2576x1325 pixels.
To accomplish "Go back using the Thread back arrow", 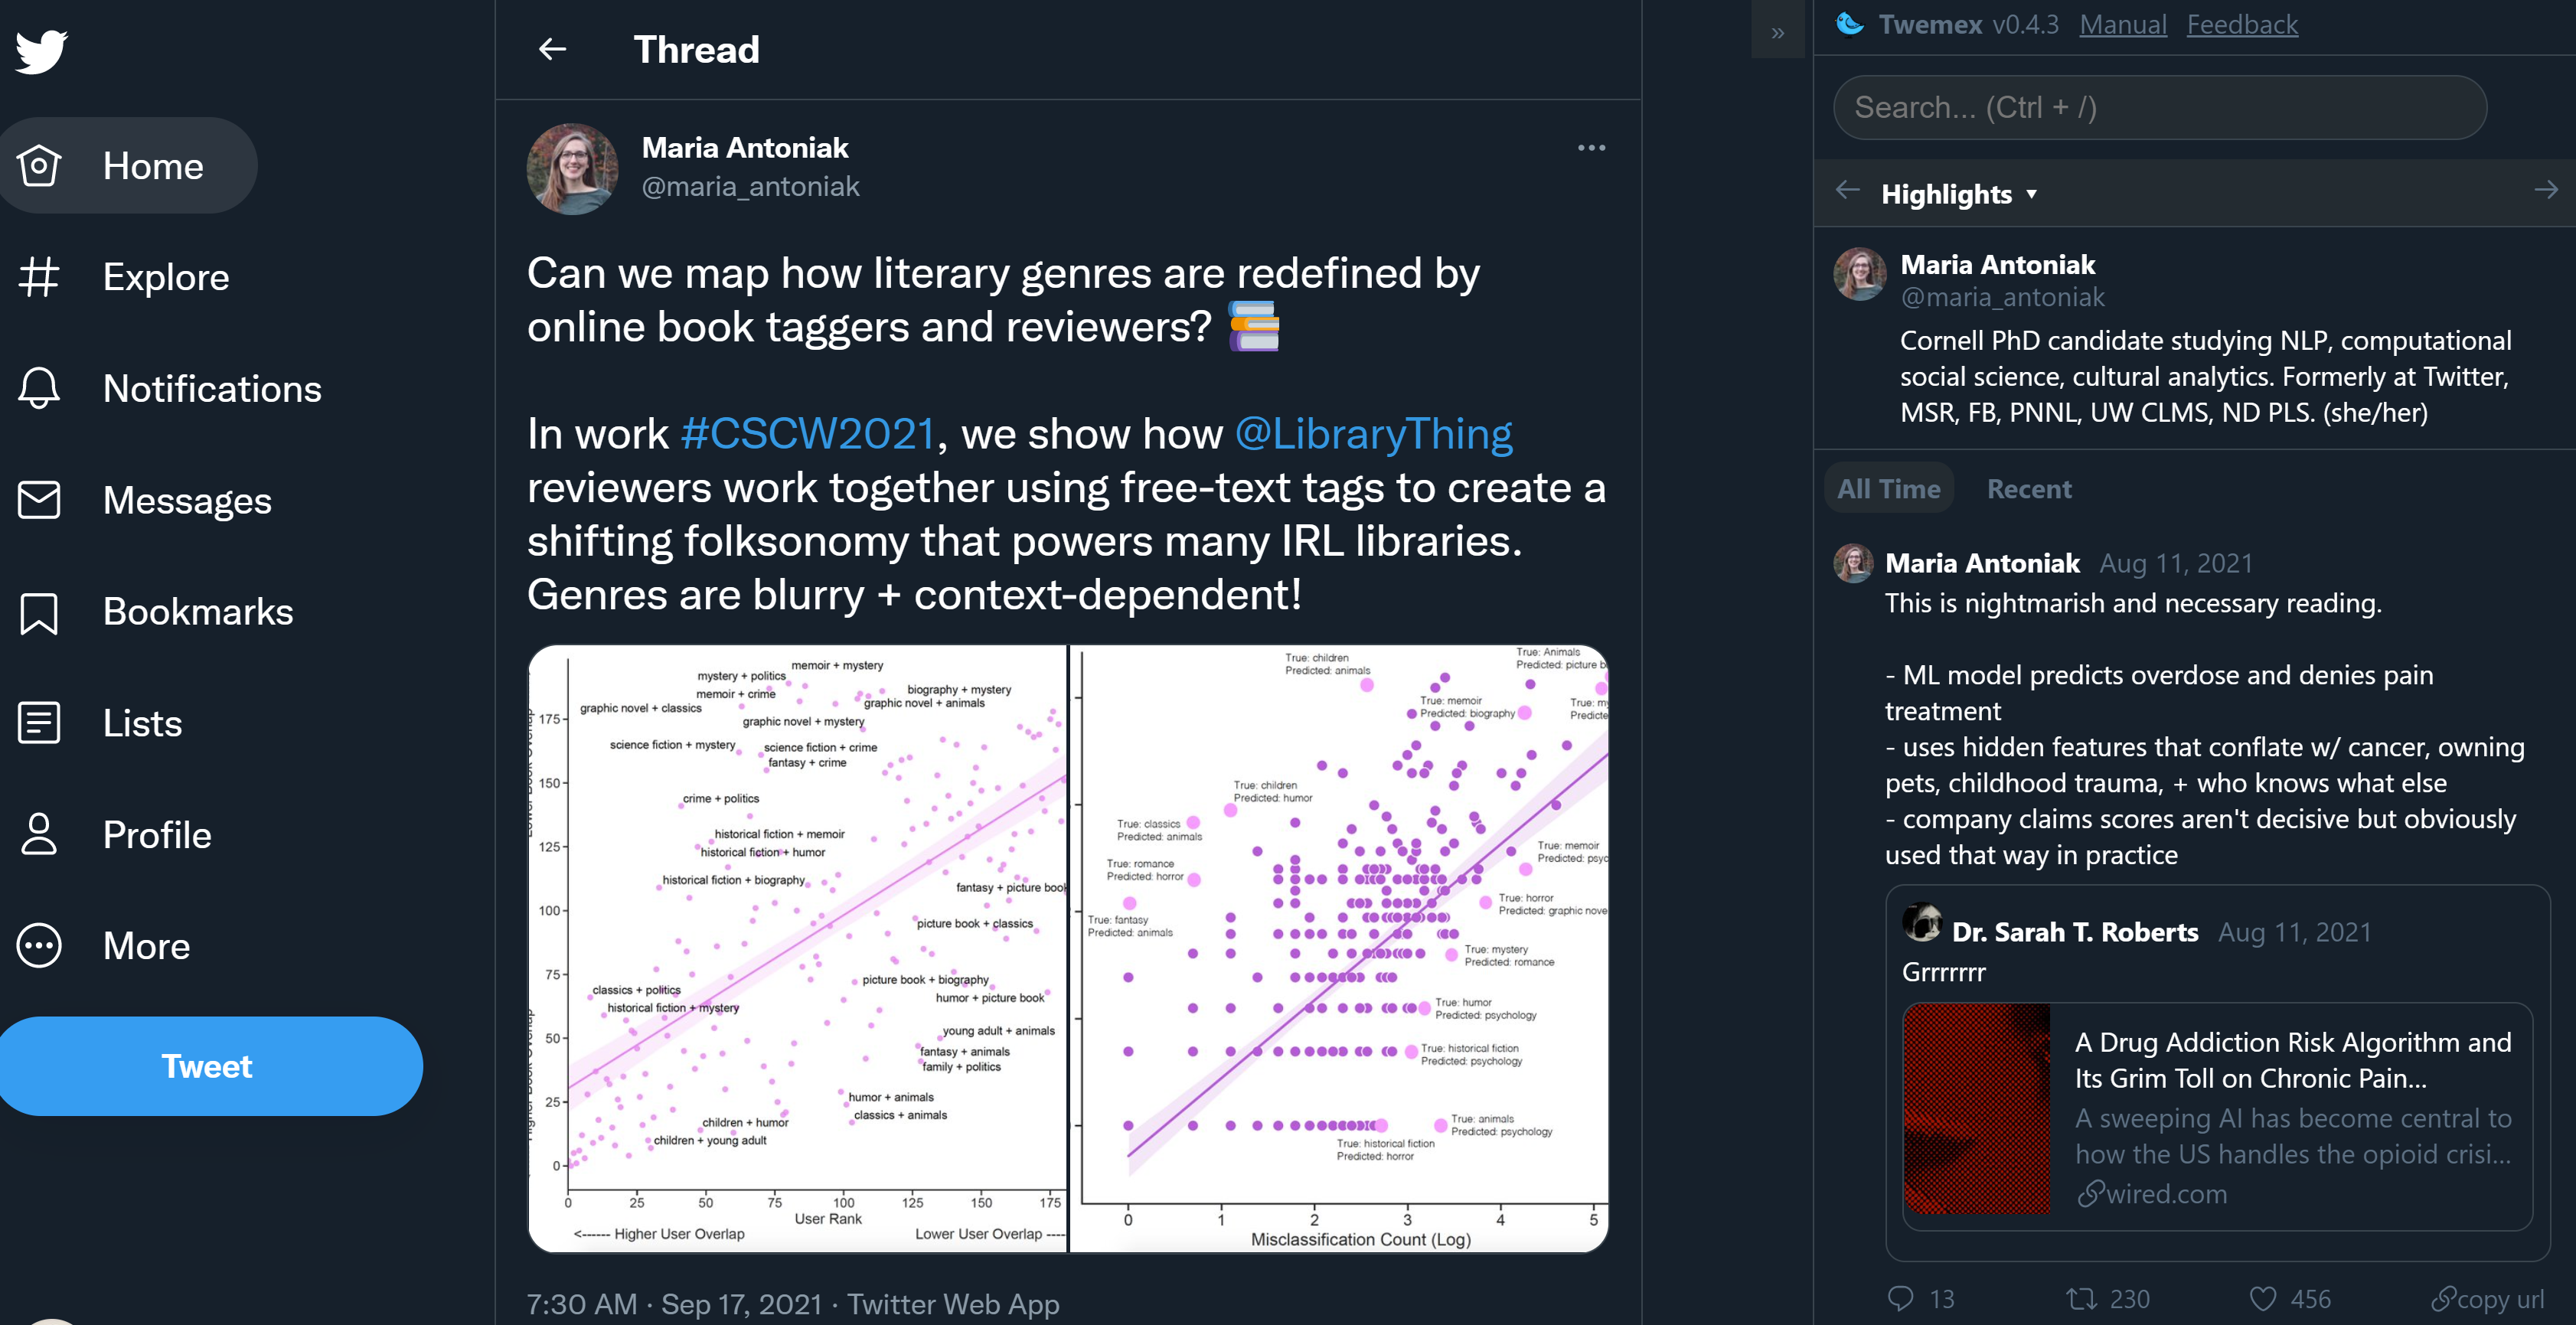I will (x=552, y=49).
